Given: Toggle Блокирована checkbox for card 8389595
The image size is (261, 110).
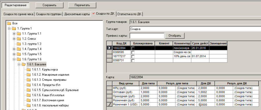Looking at the screenshot, I should coord(133,52).
